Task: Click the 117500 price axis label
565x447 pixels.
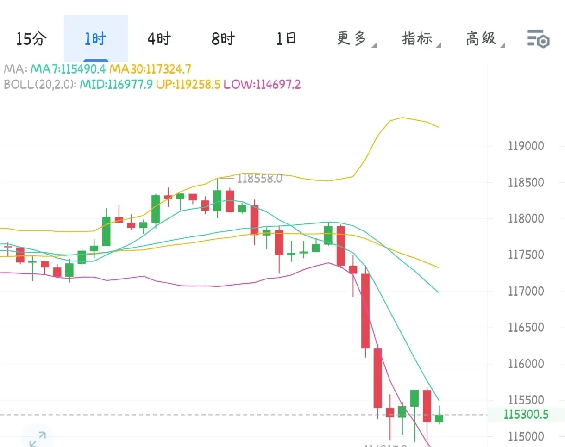Action: [x=526, y=255]
